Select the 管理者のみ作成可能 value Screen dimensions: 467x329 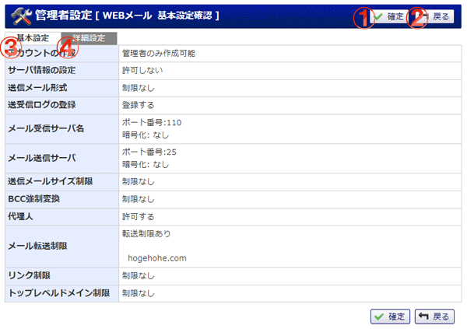(x=159, y=54)
